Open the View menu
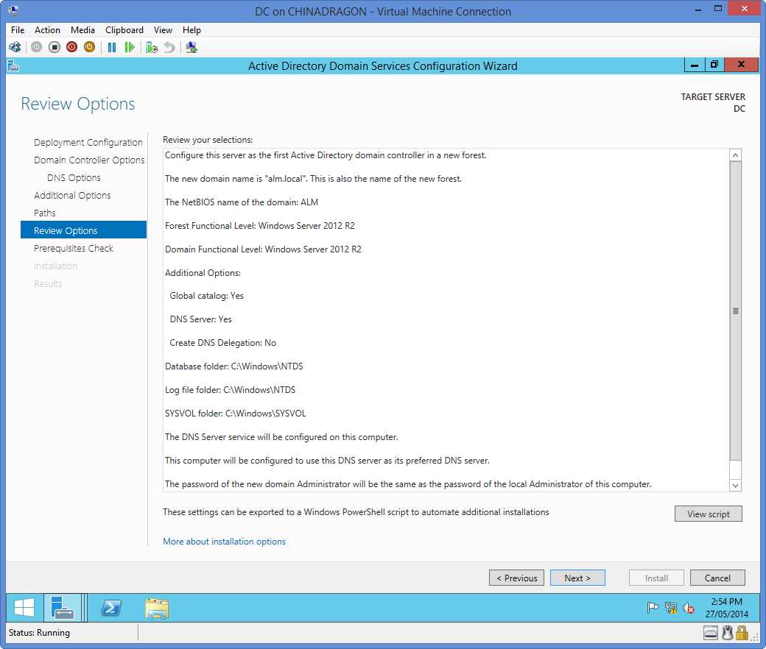This screenshot has width=766, height=649. 163,29
